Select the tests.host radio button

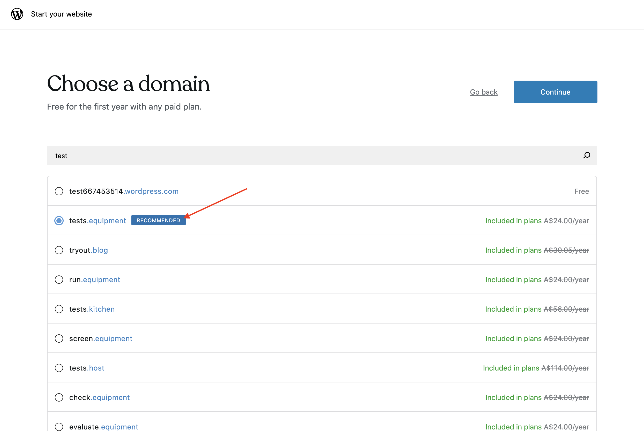click(59, 368)
